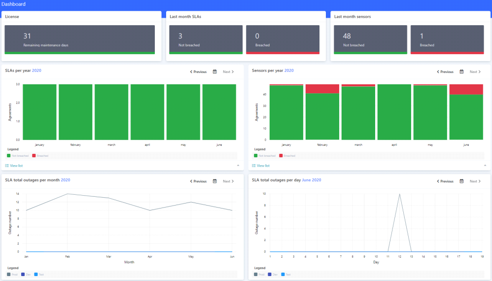The image size is (492, 281).
Task: Click the Dashboard title in header
Action: point(13,4)
